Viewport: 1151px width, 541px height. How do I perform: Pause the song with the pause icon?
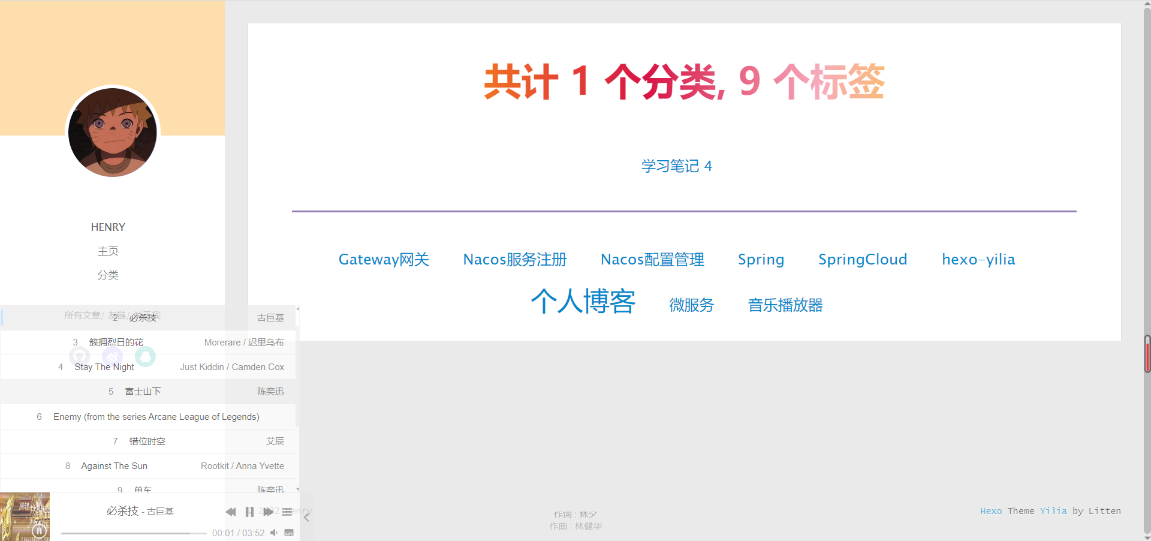tap(249, 512)
